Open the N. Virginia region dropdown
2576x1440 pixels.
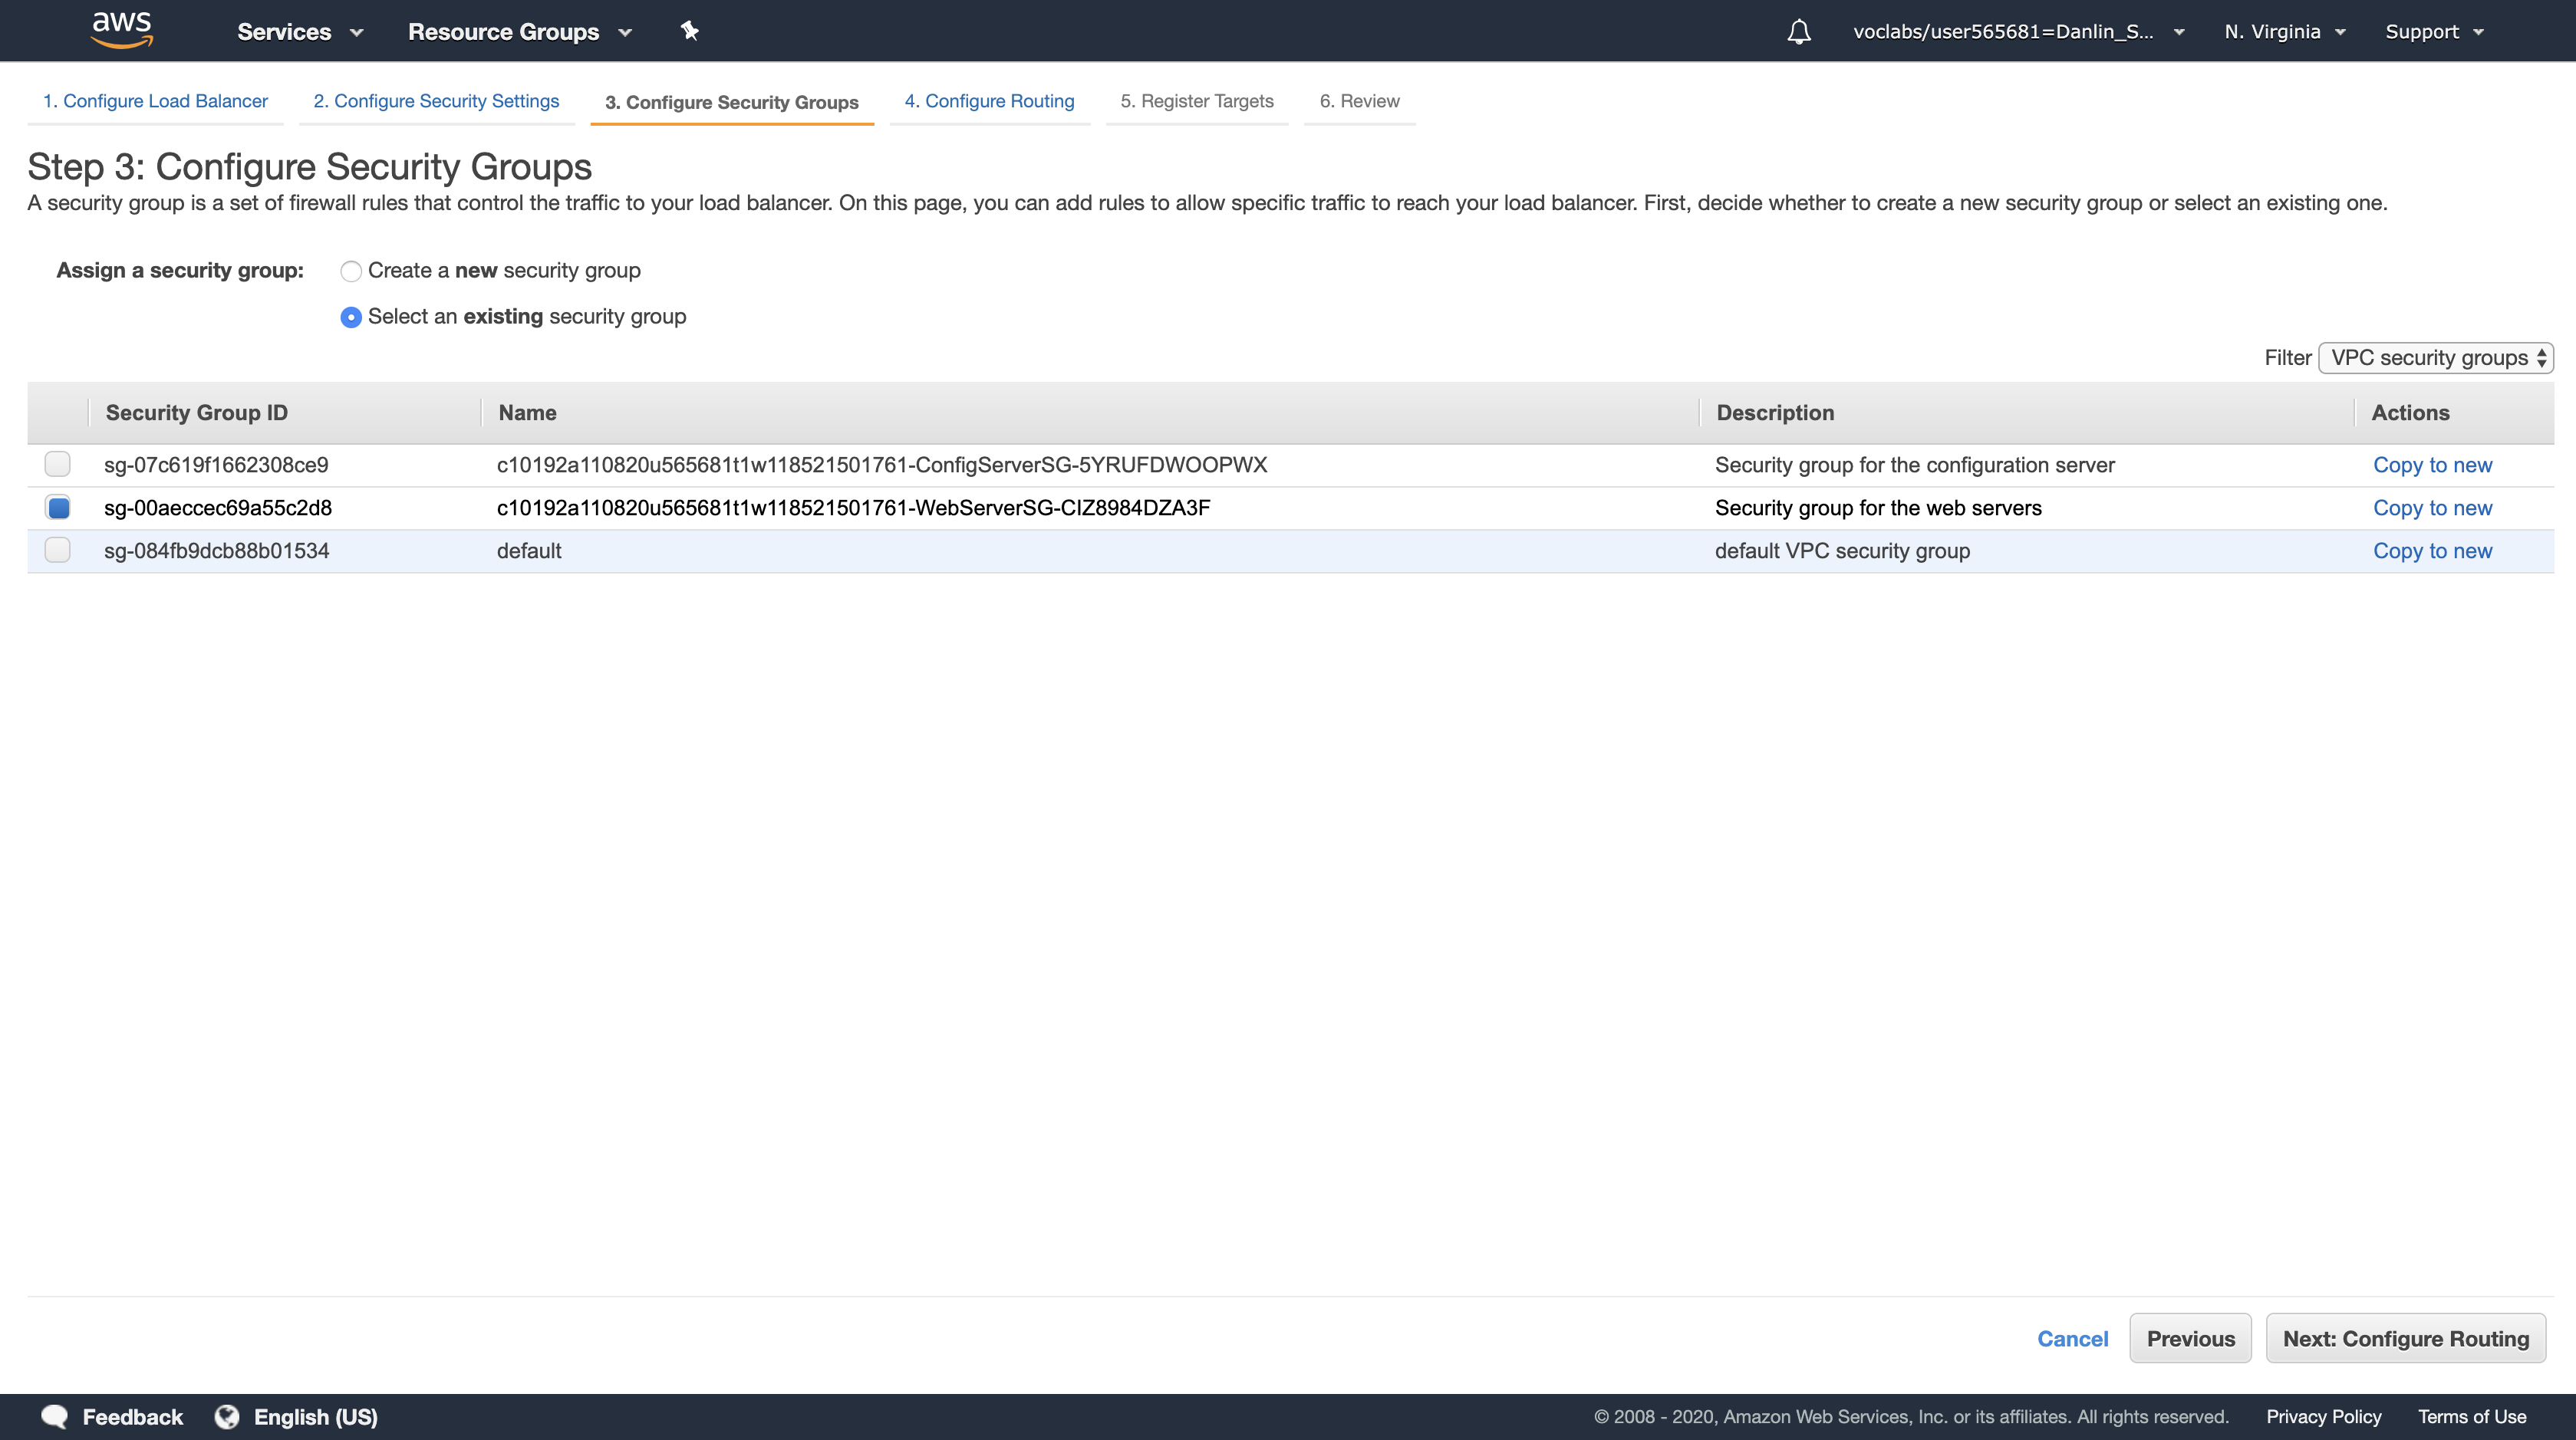(2284, 32)
